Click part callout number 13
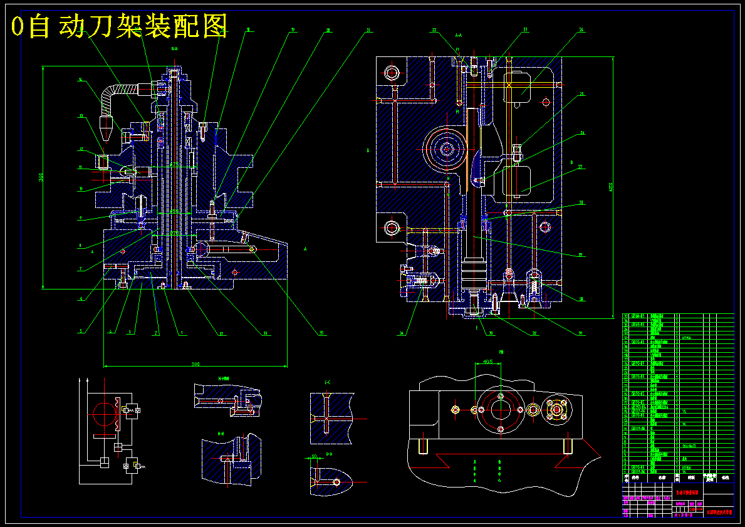745x527 pixels. [x=81, y=115]
